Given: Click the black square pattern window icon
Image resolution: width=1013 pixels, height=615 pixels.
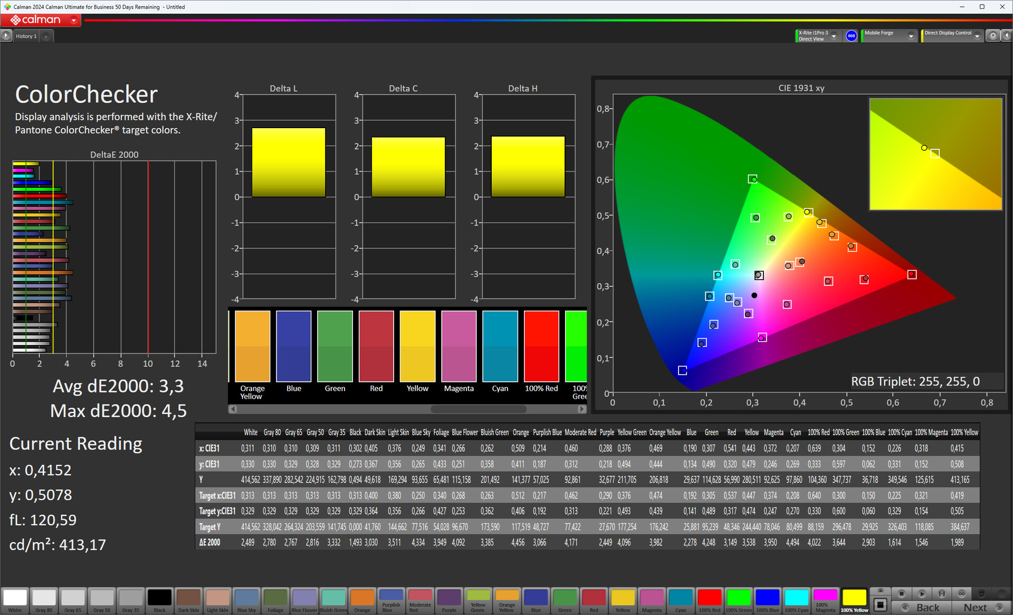Looking at the screenshot, I should pos(880,604).
